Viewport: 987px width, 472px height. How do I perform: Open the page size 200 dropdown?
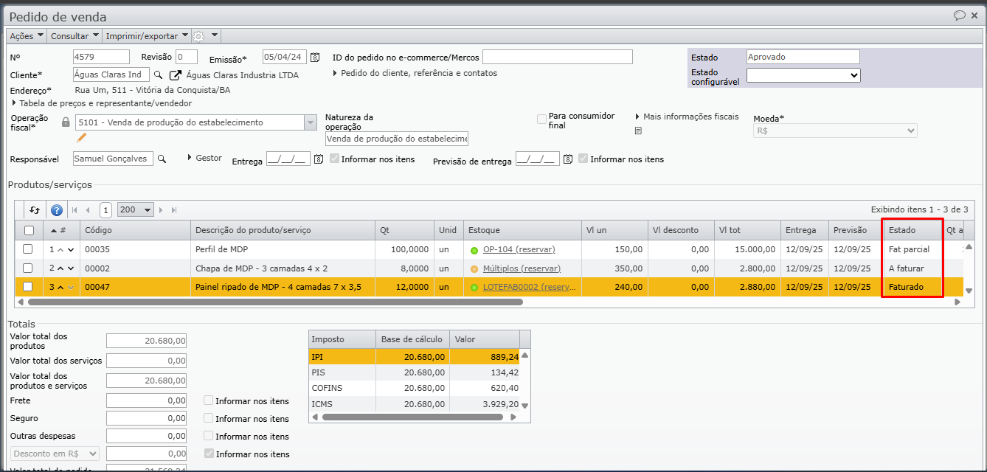coord(136,210)
